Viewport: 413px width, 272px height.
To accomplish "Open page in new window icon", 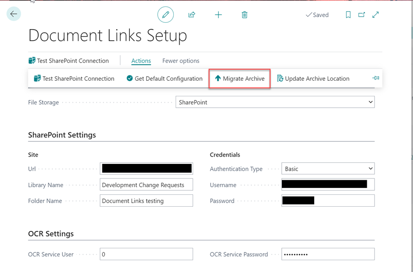I will click(x=361, y=14).
